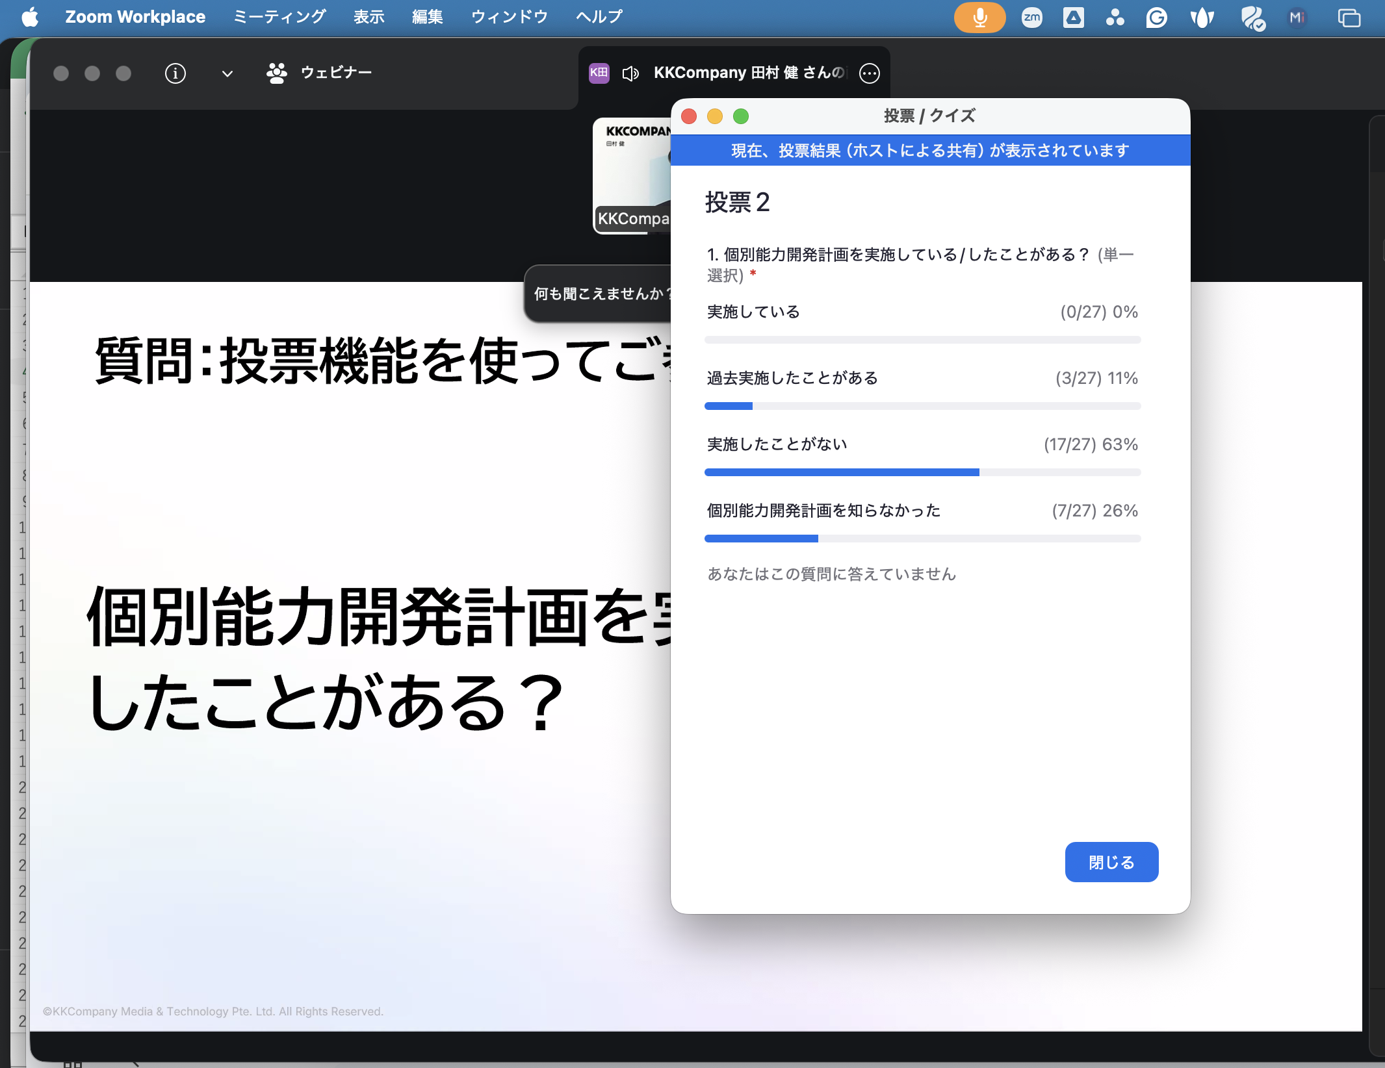Viewport: 1385px width, 1068px height.
Task: Open the more options ellipsis button
Action: coord(870,73)
